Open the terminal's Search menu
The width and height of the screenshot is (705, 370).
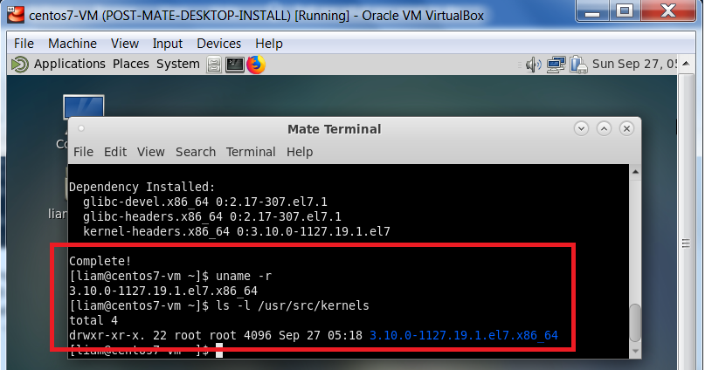195,152
